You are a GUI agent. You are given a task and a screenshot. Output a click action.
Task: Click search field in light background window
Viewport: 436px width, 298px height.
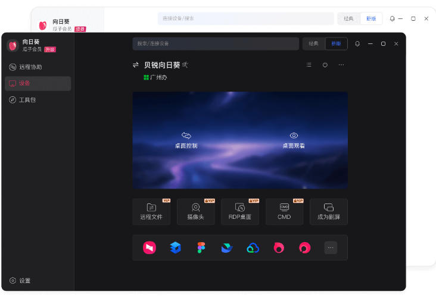tap(246, 18)
